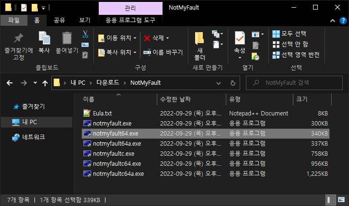Open the recent locations dropdown arrow
Viewport: 349px width, 206px height.
pos(35,83)
